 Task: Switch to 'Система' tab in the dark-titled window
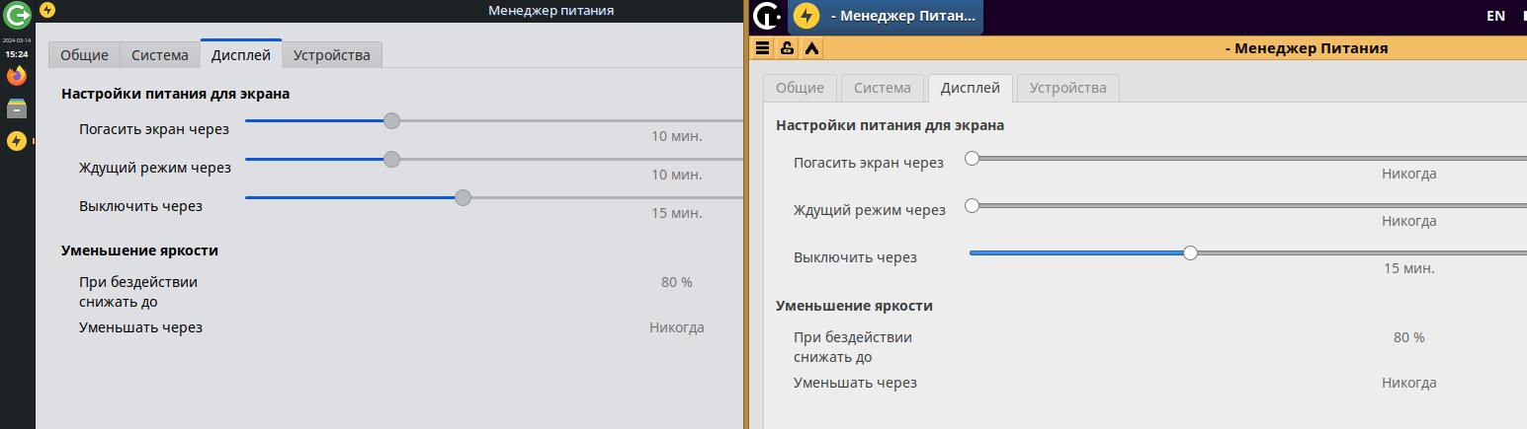point(160,55)
